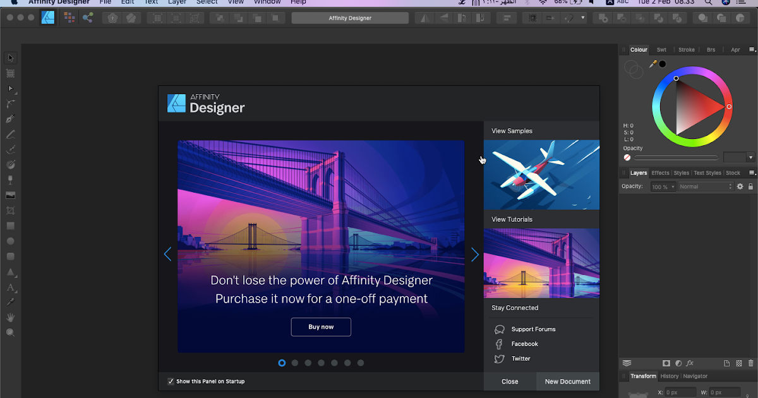Screen dimensions: 758x398
Task: Select the Crop tool
Action: [10, 210]
